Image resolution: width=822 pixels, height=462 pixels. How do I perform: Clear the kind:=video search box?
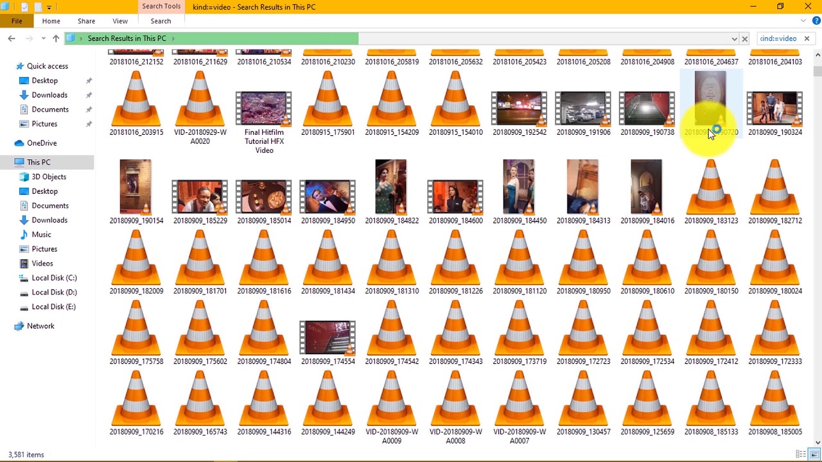pyautogui.click(x=807, y=38)
